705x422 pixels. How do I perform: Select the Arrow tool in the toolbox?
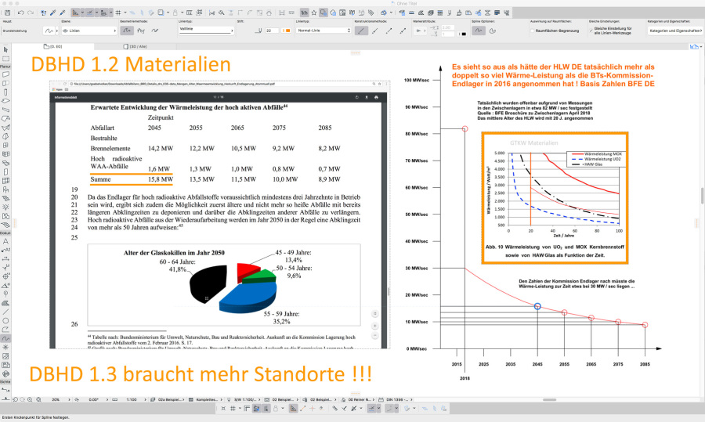coord(6,49)
